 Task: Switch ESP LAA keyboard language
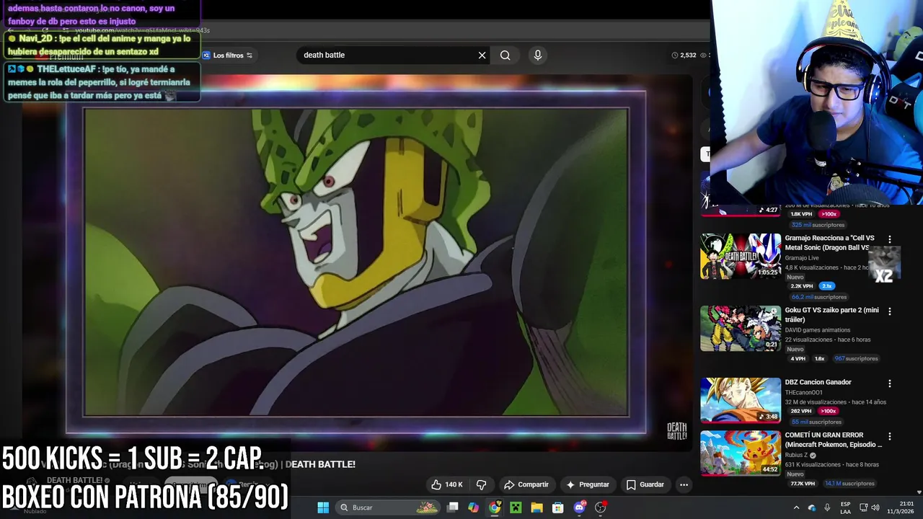click(845, 507)
